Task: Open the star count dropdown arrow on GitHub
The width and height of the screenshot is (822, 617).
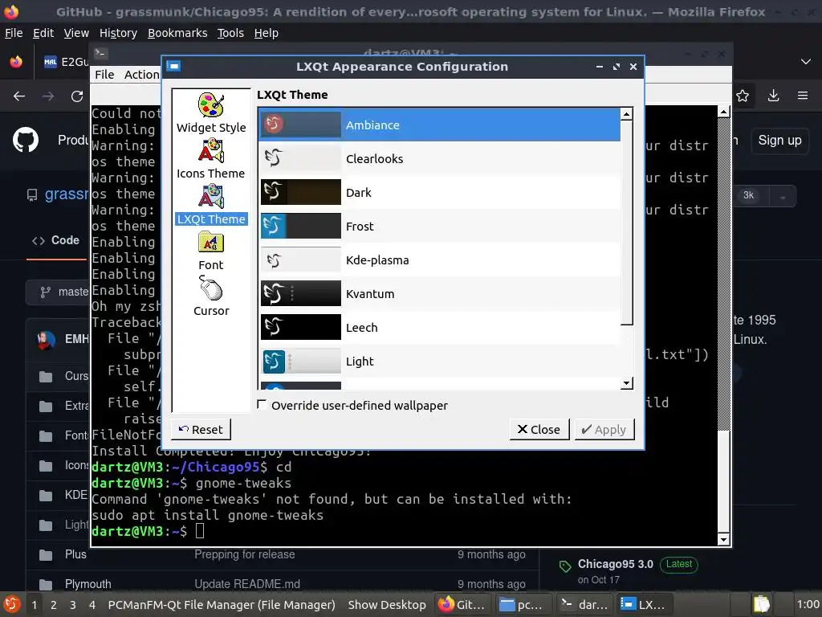Action: (x=782, y=198)
